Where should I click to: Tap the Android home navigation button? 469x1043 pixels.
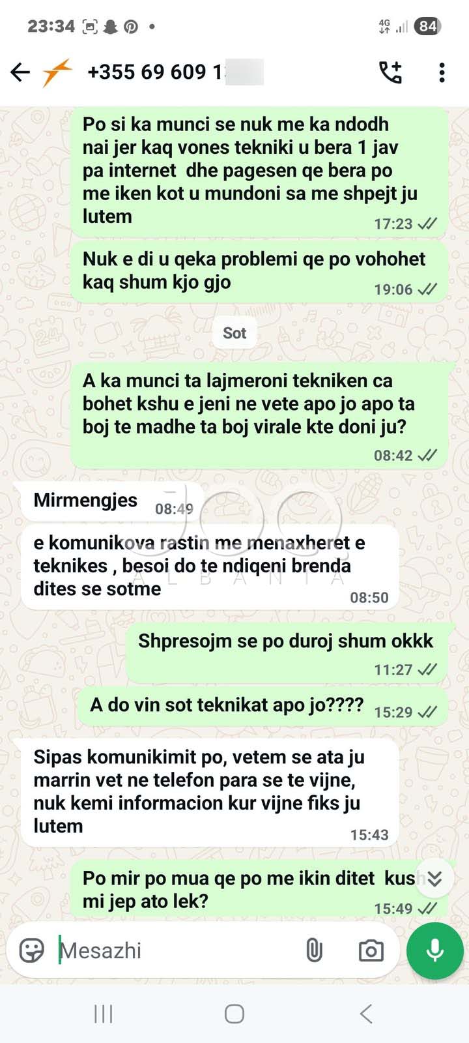234,1014
